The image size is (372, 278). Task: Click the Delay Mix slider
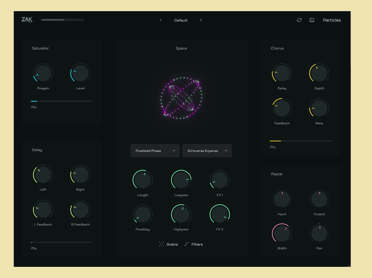[x=62, y=242]
